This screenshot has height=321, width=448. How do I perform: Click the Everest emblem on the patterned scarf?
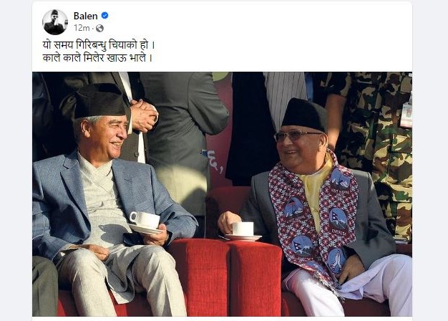point(339,221)
